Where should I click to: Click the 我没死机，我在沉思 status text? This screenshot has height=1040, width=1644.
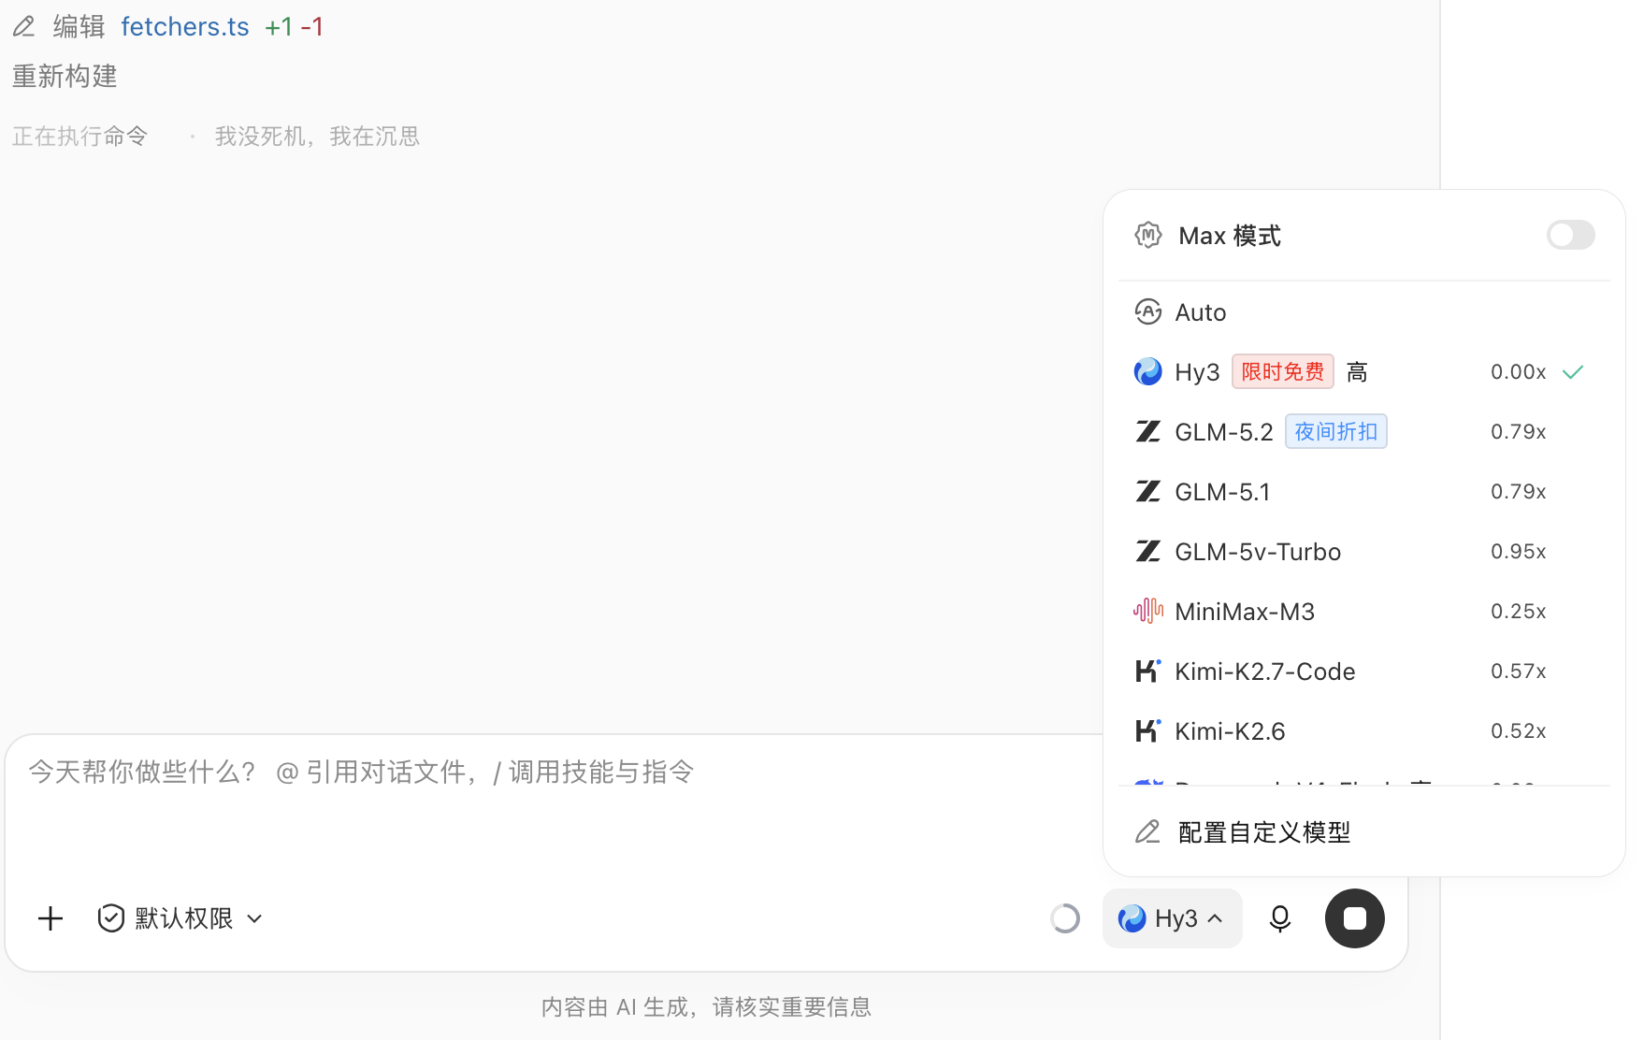[317, 137]
